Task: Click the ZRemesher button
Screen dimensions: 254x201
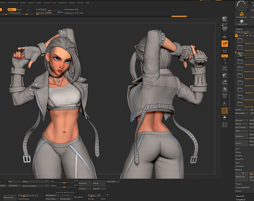Action: (x=8, y=198)
